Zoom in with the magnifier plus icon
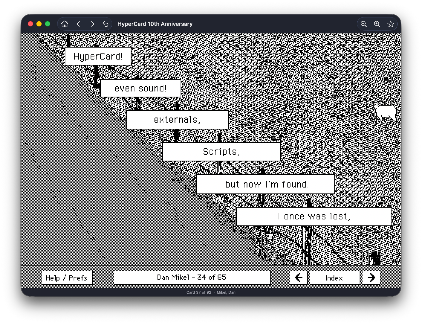The width and height of the screenshot is (422, 324). (377, 24)
